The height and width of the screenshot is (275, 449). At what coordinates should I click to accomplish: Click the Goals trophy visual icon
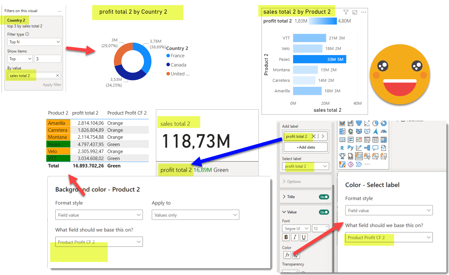click(342, 156)
